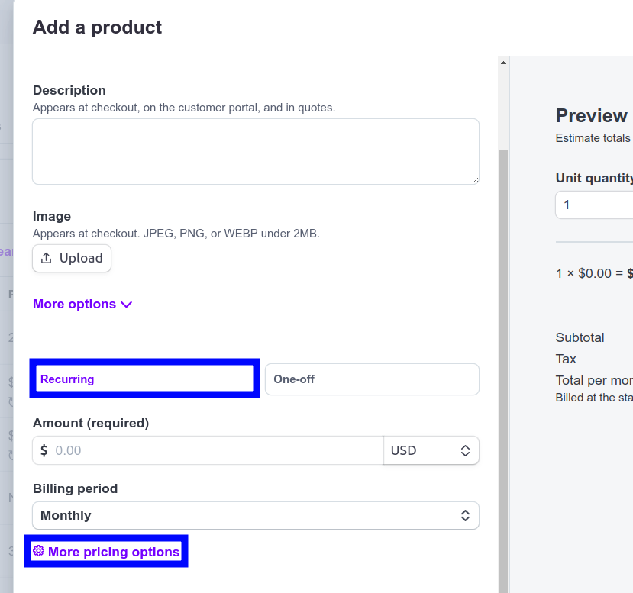Click the dollar sign prefix in the Amount field
The height and width of the screenshot is (593, 633).
click(45, 450)
